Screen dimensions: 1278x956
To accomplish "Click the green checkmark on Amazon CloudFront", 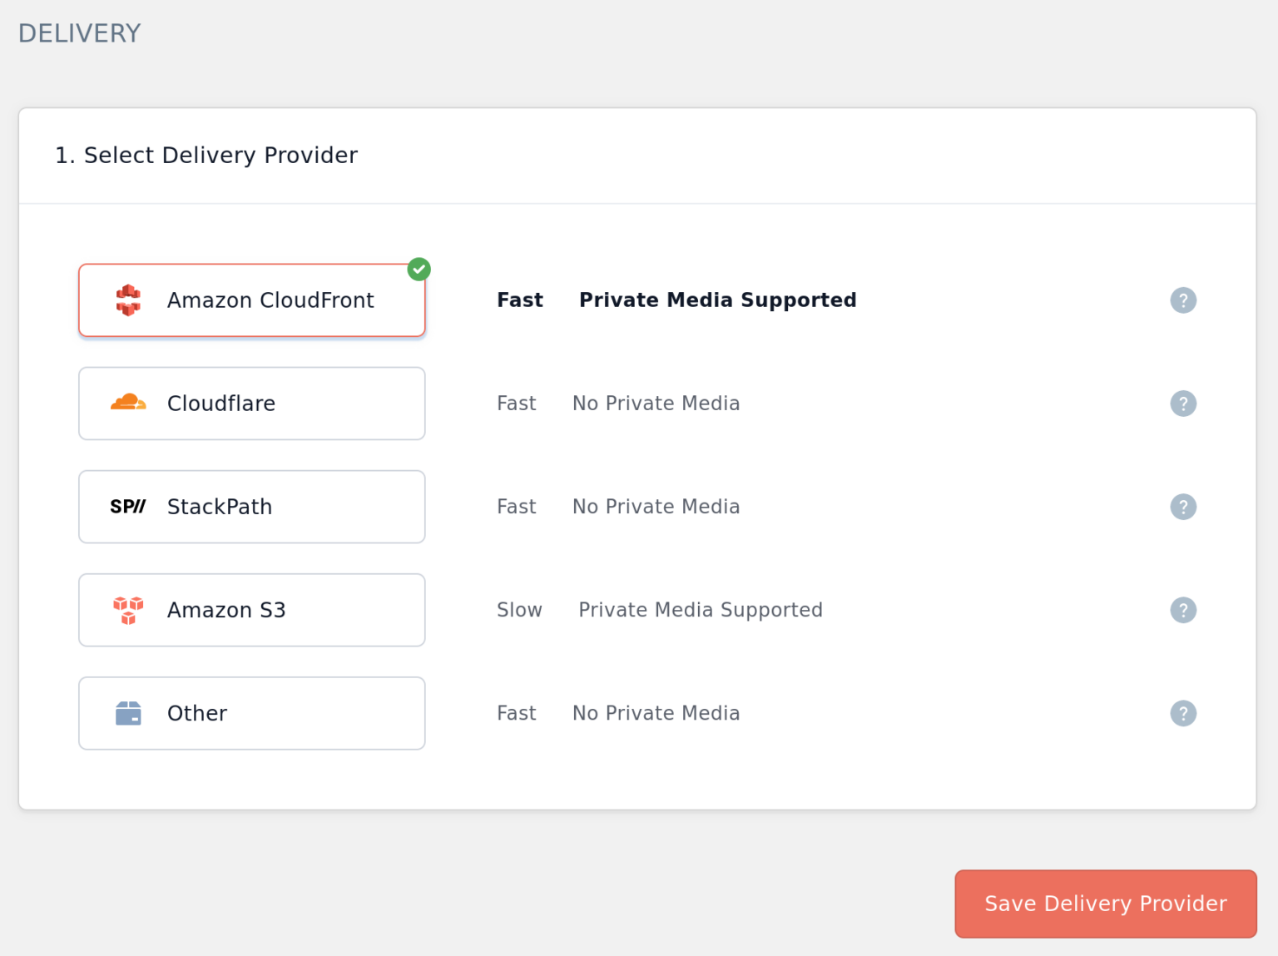I will [419, 270].
